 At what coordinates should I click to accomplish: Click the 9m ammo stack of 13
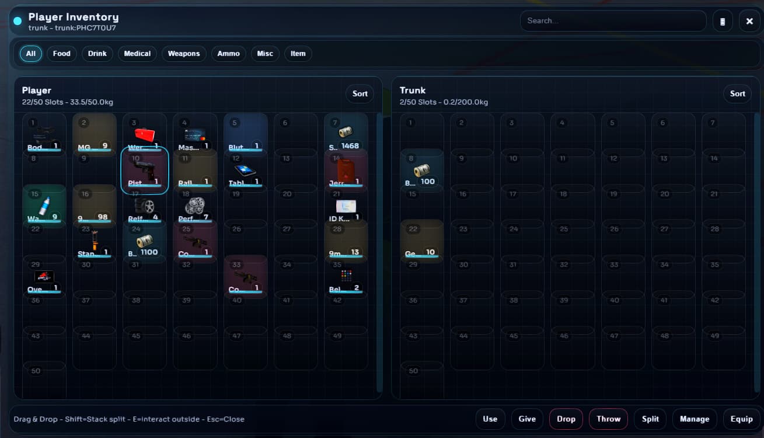[x=346, y=241]
